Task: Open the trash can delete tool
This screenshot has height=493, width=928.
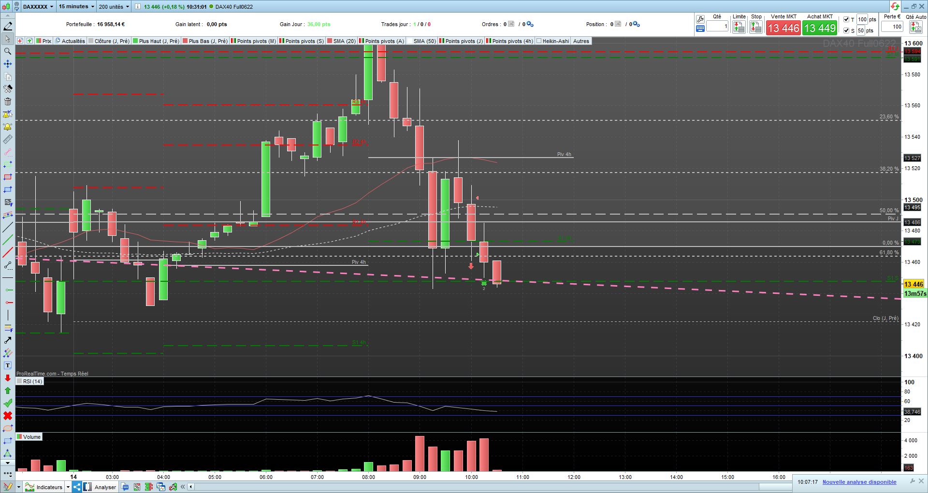Action: tap(8, 101)
